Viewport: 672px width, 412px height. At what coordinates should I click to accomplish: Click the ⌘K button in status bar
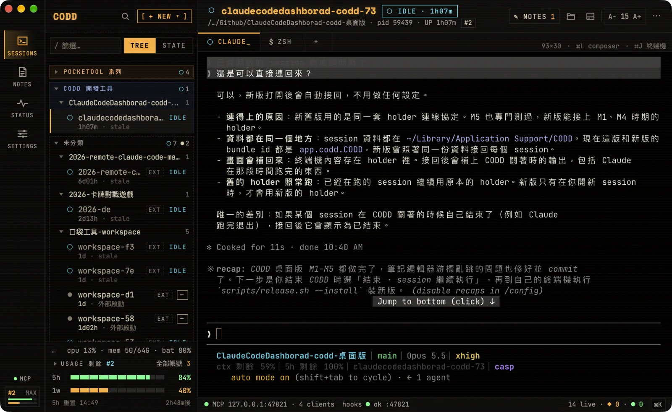point(658,404)
